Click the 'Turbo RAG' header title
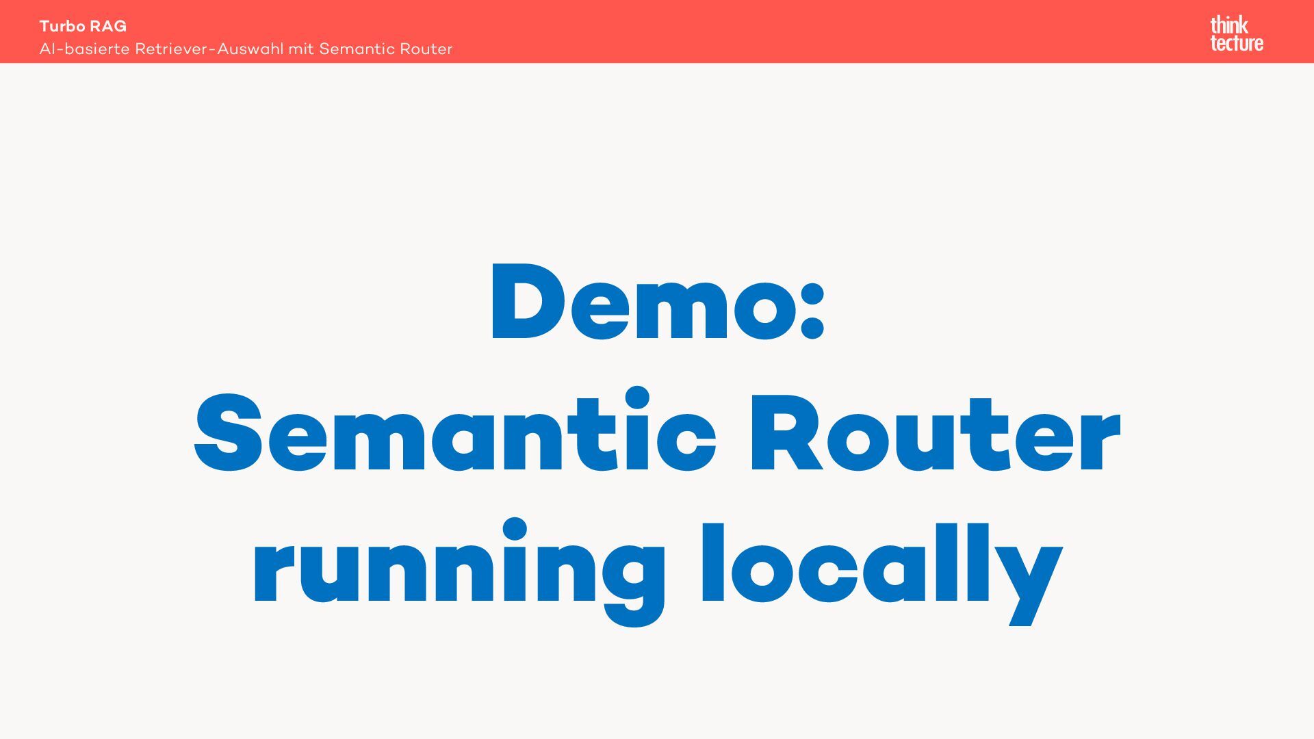1314x739 pixels. [83, 26]
